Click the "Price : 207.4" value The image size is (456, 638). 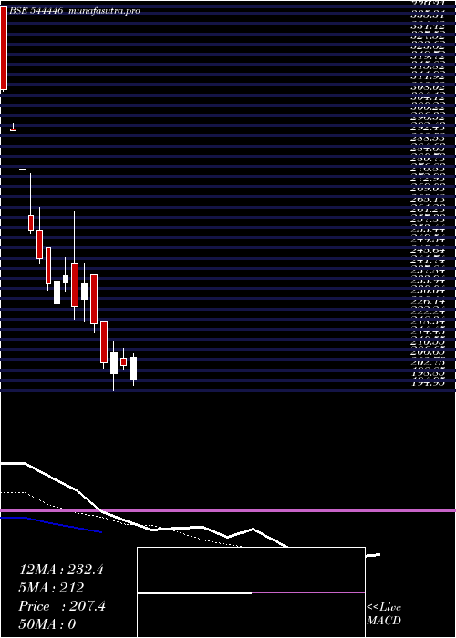pyautogui.click(x=62, y=606)
